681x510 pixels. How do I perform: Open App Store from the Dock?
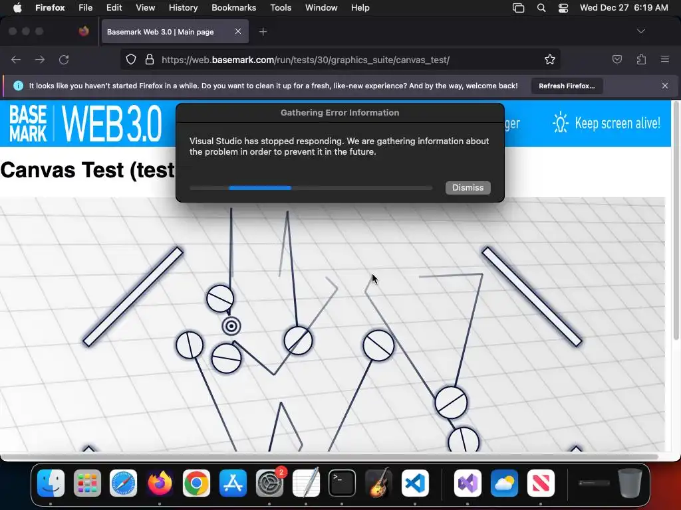point(233,483)
